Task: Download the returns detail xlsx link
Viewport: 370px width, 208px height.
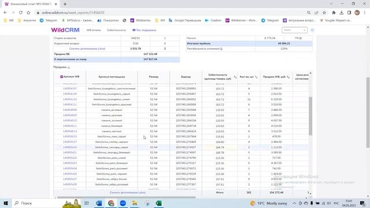Action: pyautogui.click(x=87, y=49)
